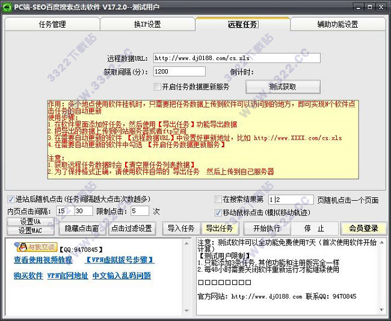Click the 停 止 button
Viewport: 391px width, 321px height.
click(x=314, y=228)
